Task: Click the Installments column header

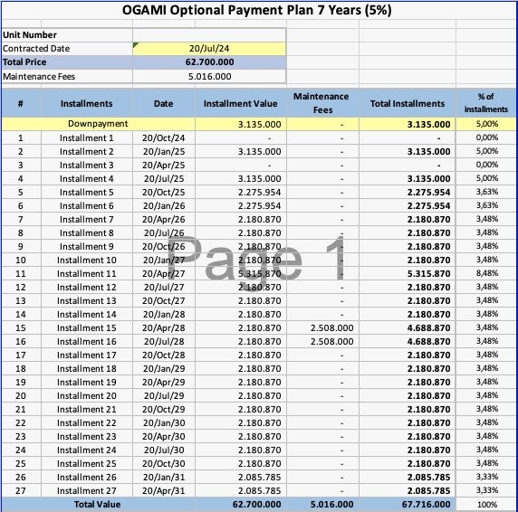Action: (x=87, y=104)
